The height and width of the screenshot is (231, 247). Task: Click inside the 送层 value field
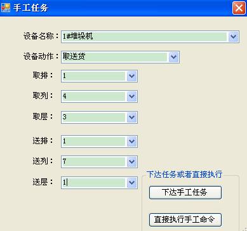tap(94, 183)
